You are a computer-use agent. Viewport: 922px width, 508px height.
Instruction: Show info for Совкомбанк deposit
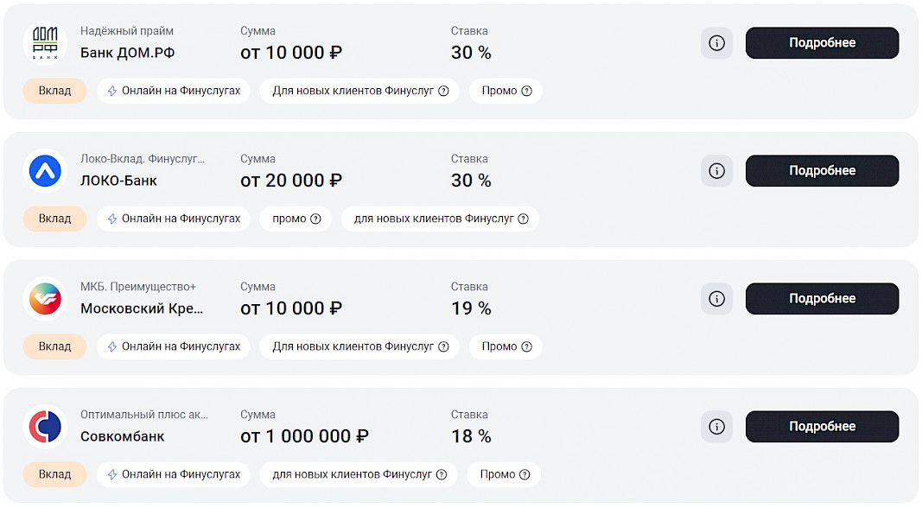tap(716, 427)
